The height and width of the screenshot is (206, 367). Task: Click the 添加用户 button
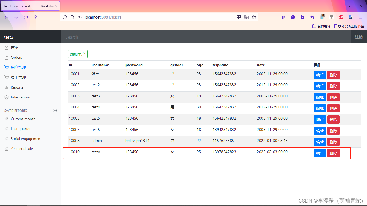tap(78, 54)
